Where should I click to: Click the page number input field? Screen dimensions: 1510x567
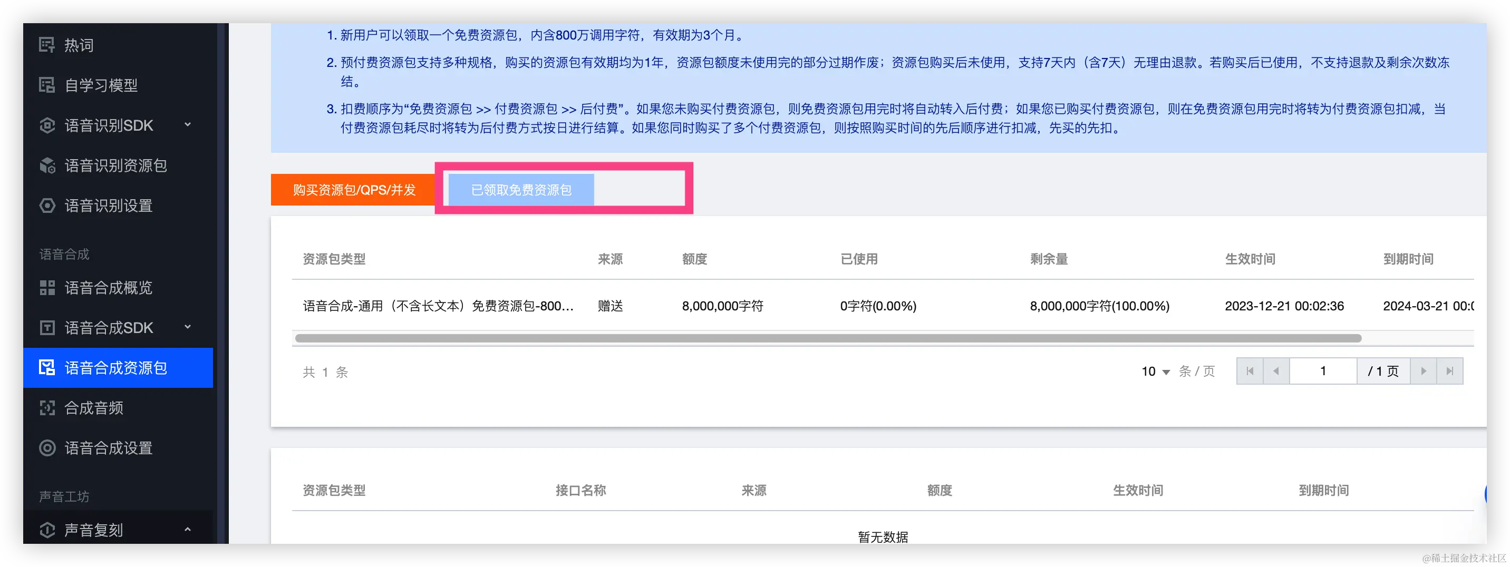click(1323, 371)
